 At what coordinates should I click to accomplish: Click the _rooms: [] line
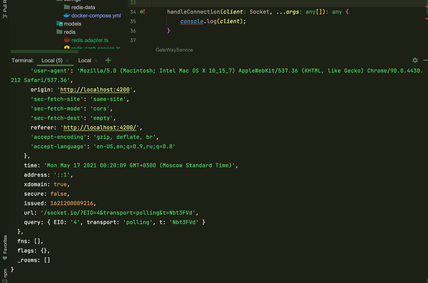click(x=34, y=260)
